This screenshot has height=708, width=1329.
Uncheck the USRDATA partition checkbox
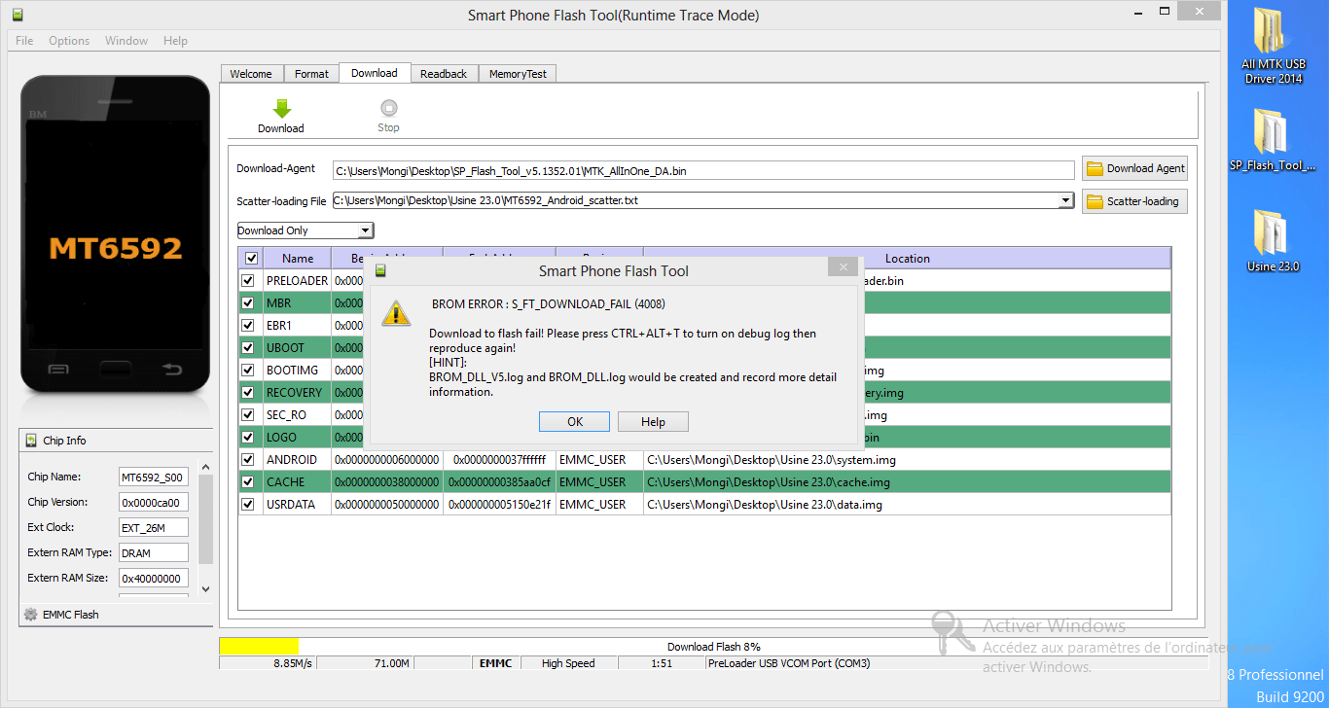(x=248, y=505)
